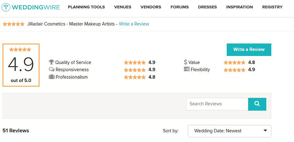
Task: Click the Flexibility calendar icon
Action: [186, 70]
